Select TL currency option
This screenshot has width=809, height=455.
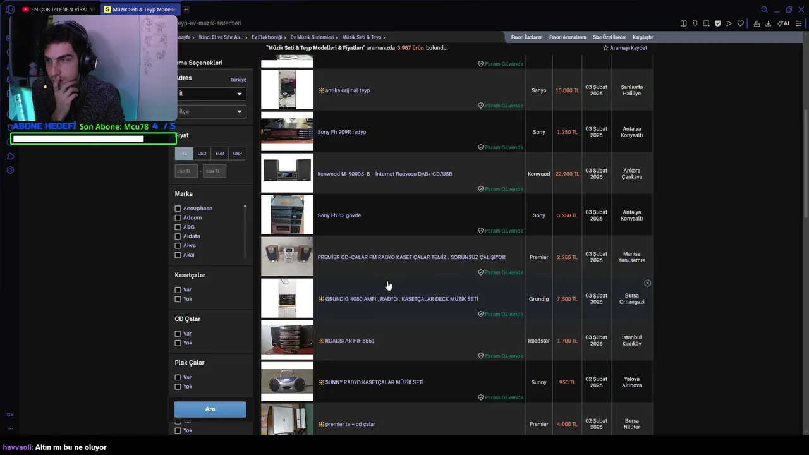[184, 154]
